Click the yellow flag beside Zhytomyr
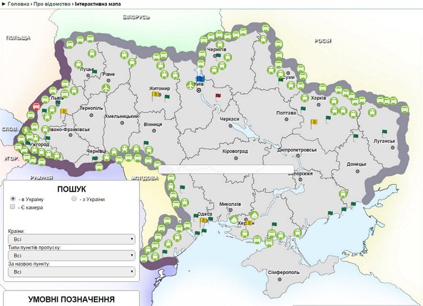This screenshot has height=306, width=423. [155, 96]
